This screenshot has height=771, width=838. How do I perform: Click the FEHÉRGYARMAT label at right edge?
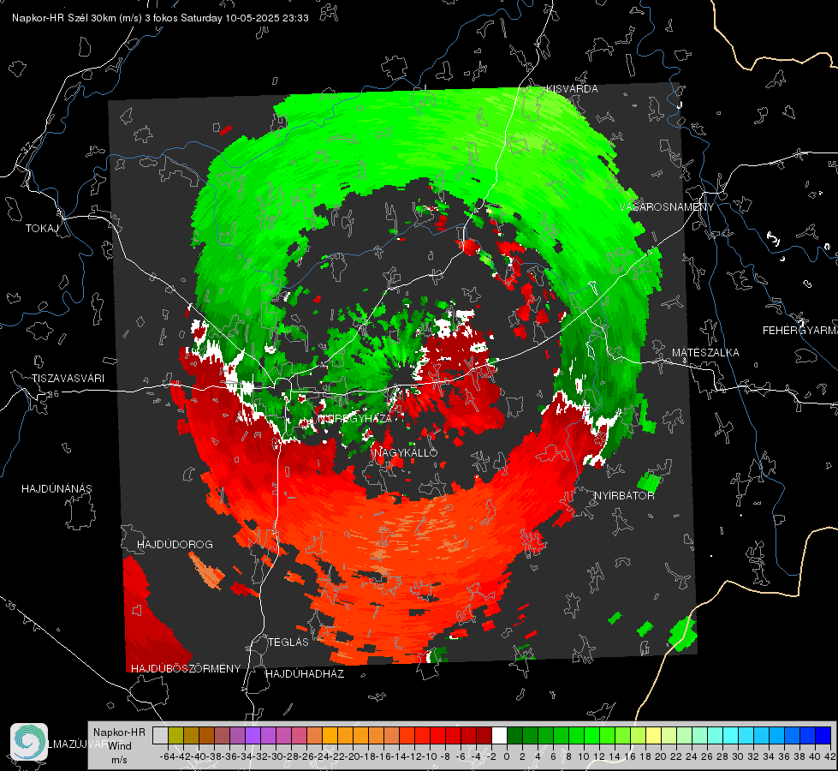coord(799,331)
